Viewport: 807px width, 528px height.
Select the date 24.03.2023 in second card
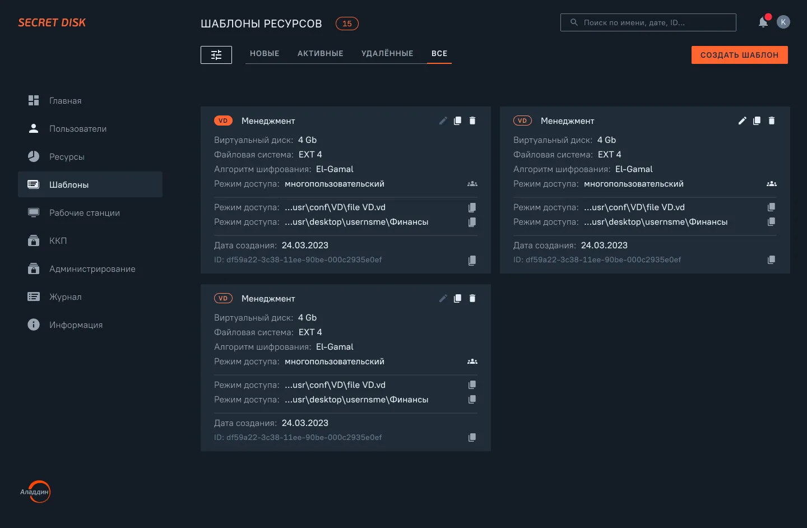point(604,245)
